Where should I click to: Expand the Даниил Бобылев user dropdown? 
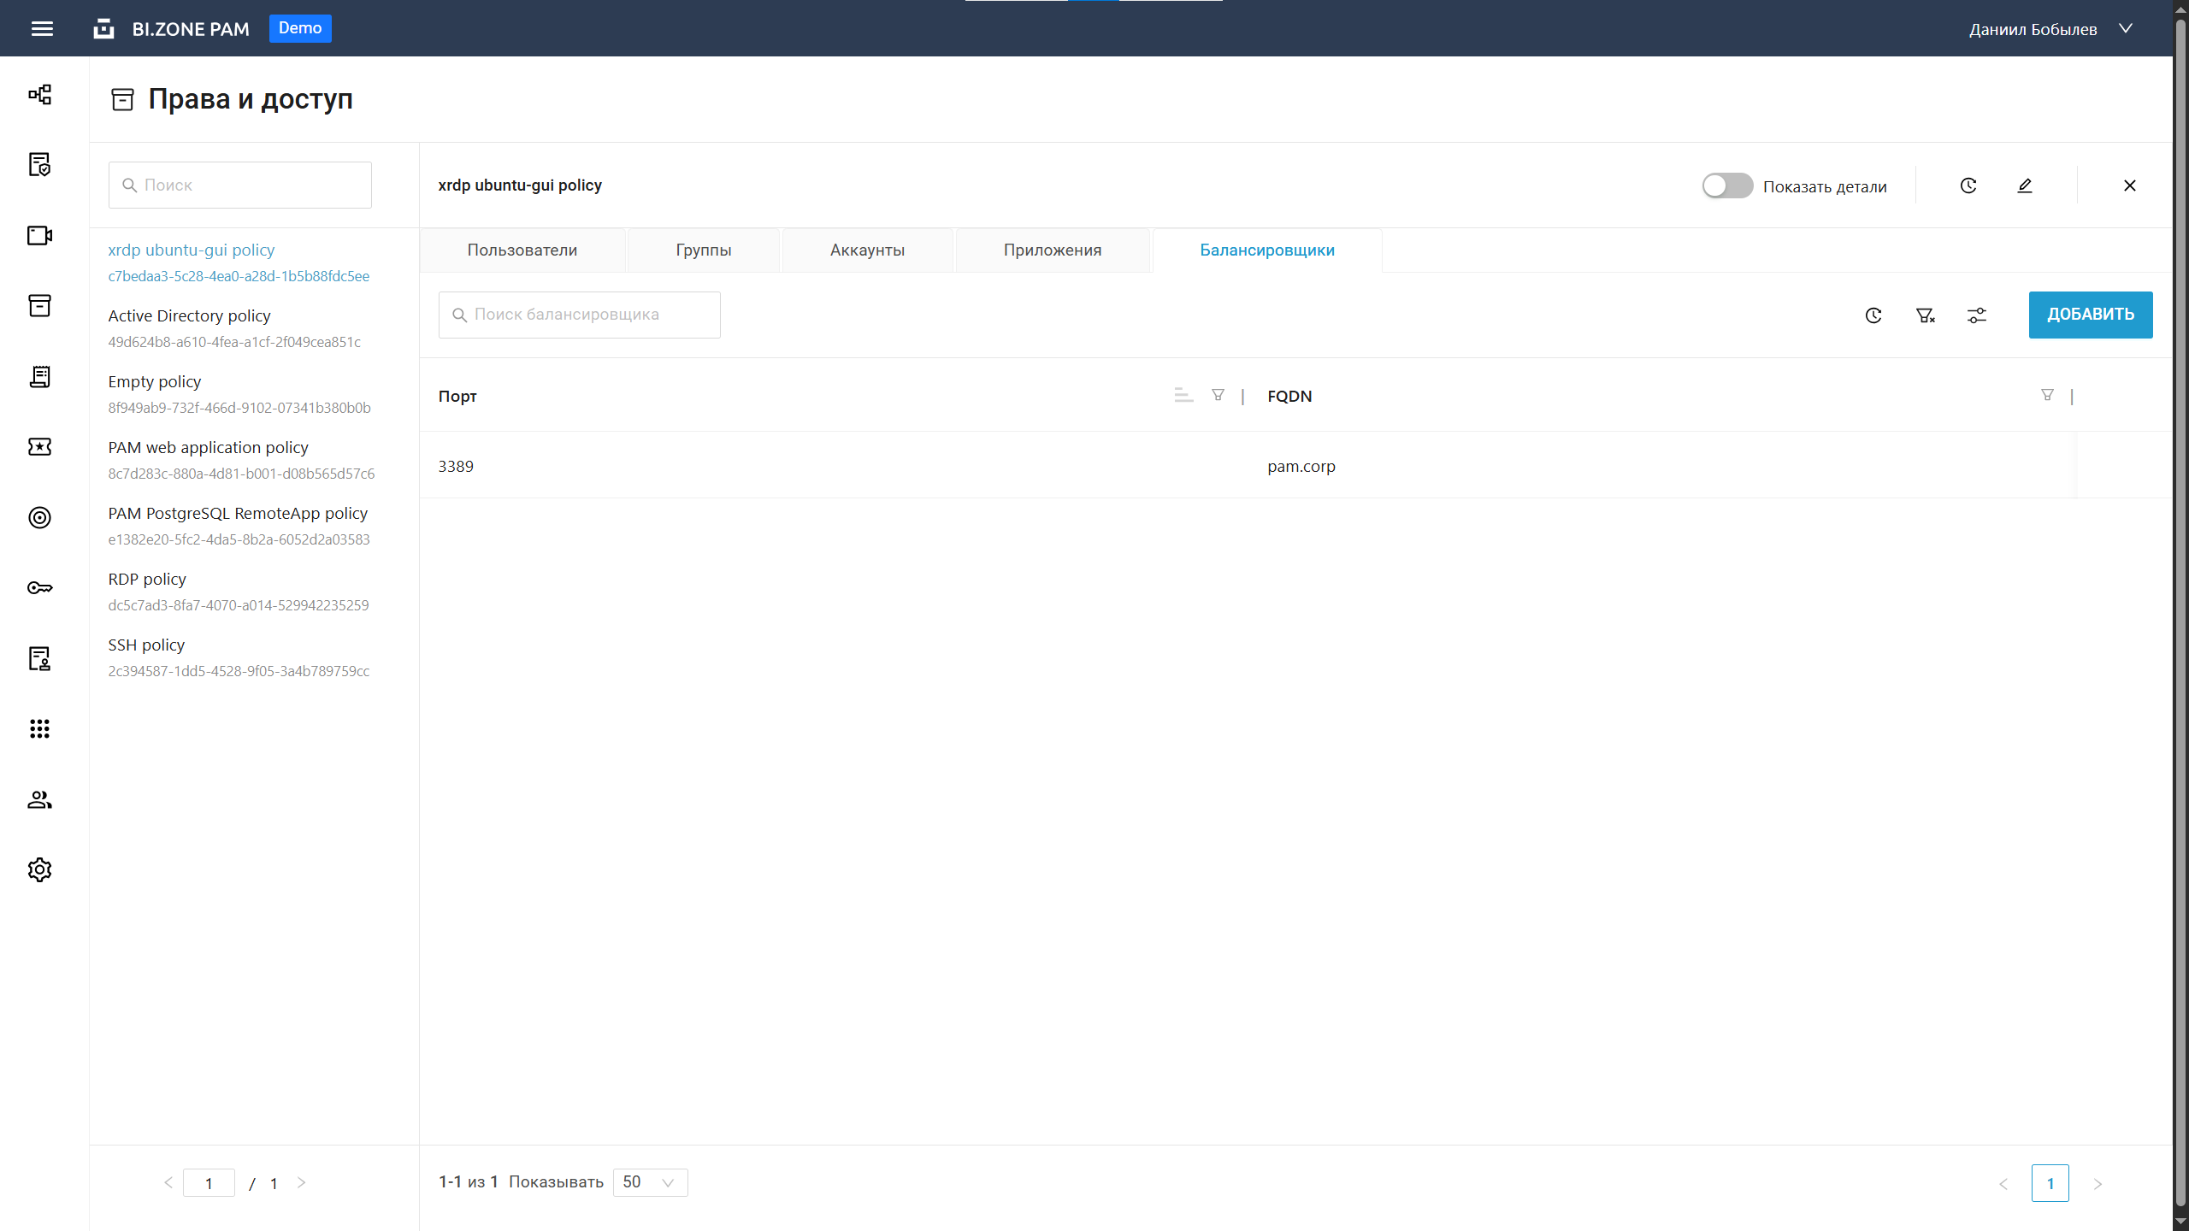(x=2126, y=29)
